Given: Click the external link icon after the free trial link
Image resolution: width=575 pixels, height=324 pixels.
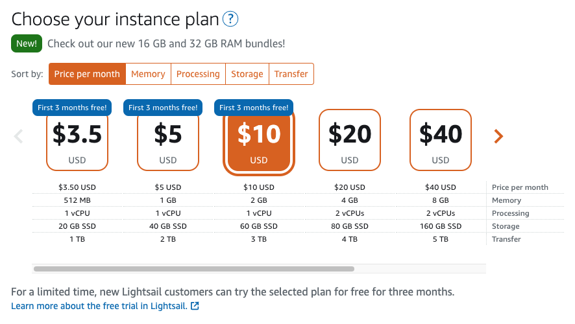Looking at the screenshot, I should (x=195, y=306).
